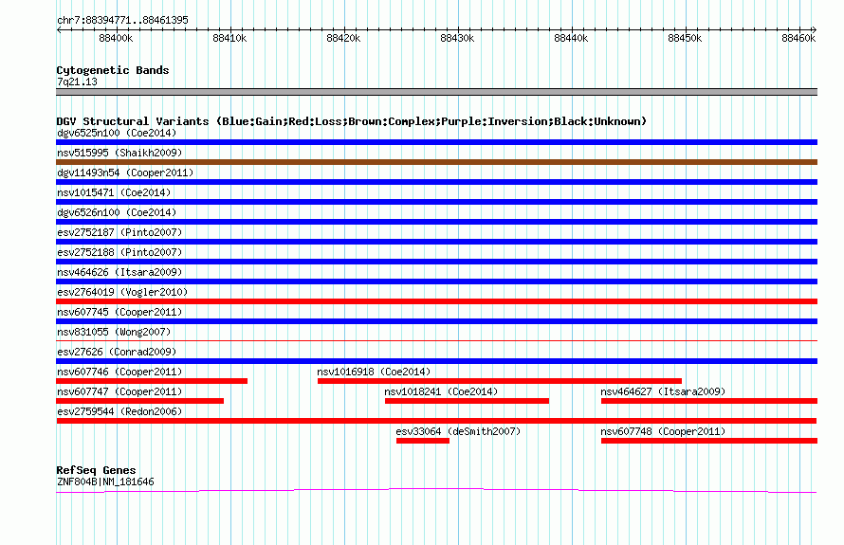Click the 88410k ruler tick label

click(x=229, y=38)
